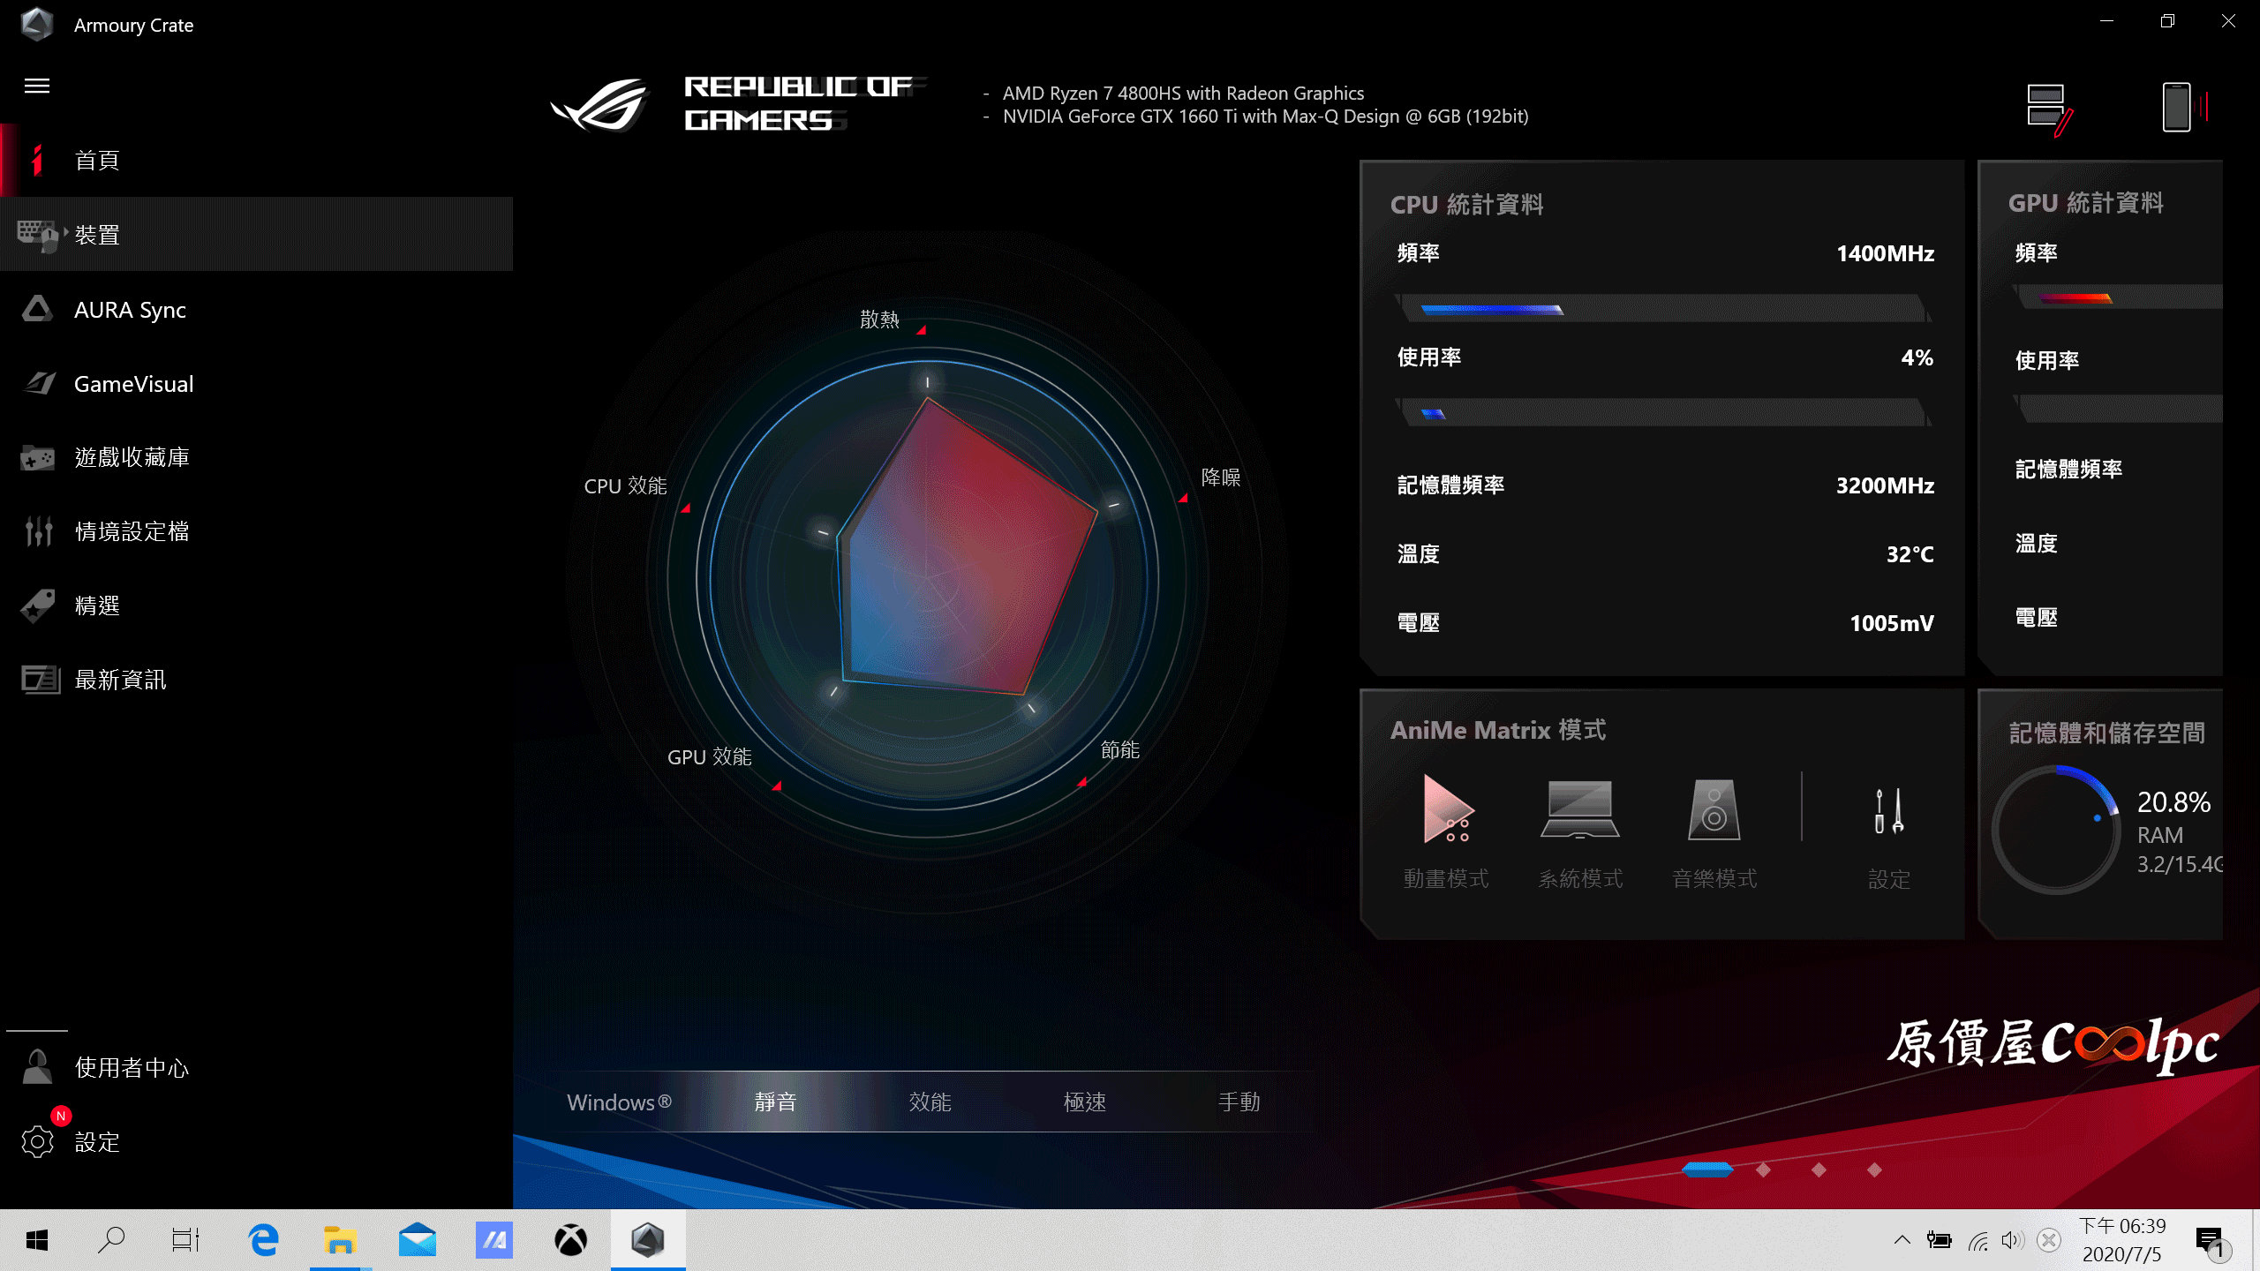Click the featured tag icon

38,605
